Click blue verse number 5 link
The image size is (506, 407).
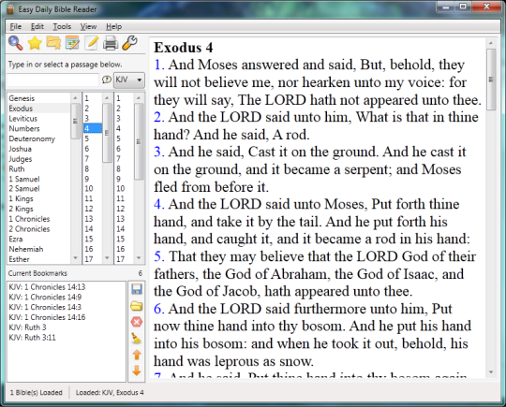point(159,256)
